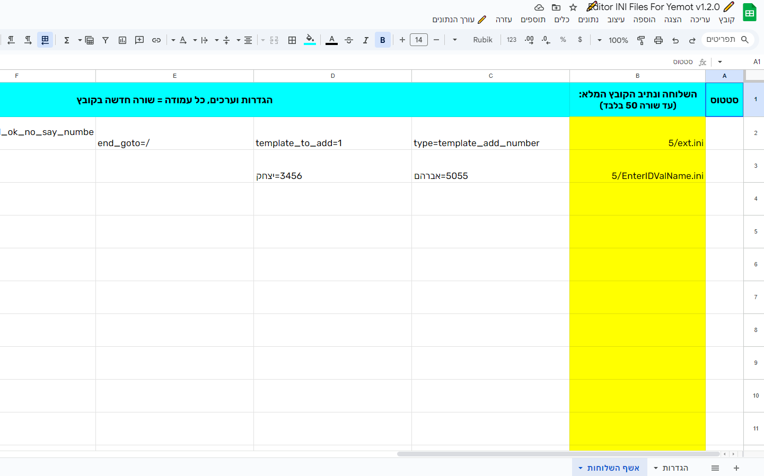Open אשף השלוחות tab options arrow
The width and height of the screenshot is (764, 476).
[x=581, y=468]
